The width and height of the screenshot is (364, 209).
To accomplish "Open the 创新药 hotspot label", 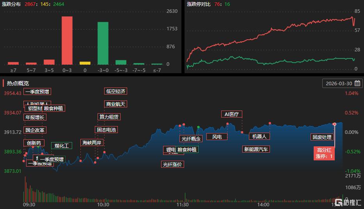I will tap(34, 143).
